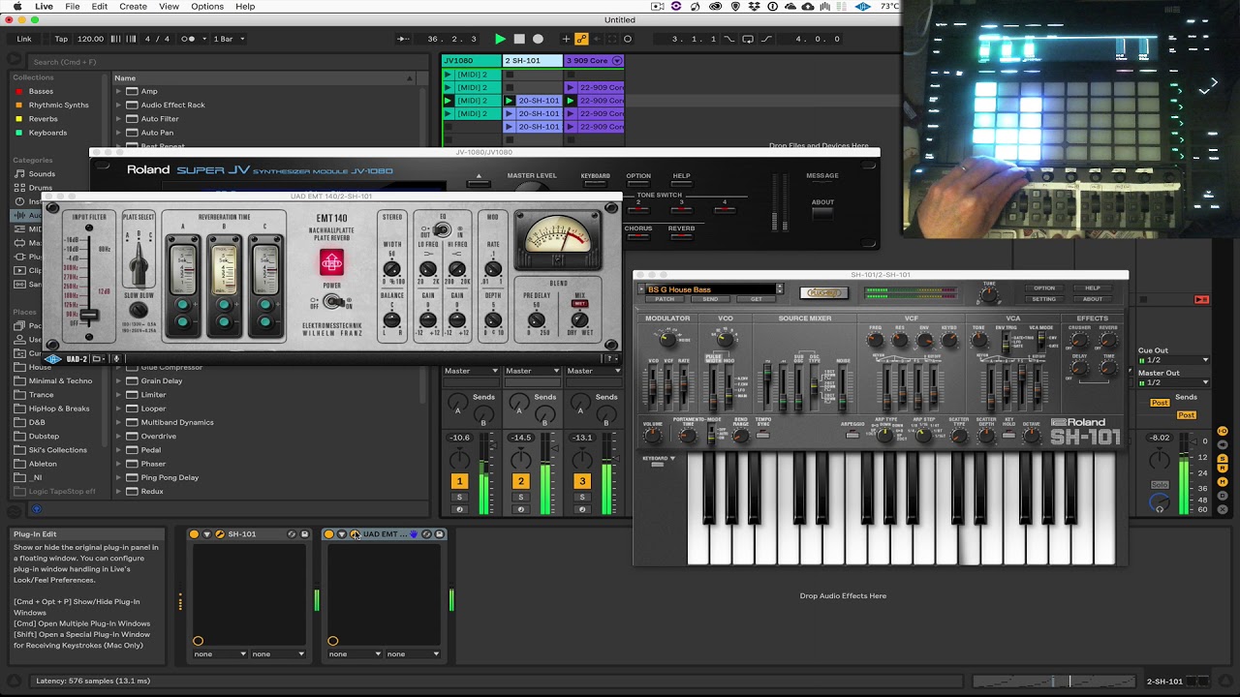Viewport: 1240px width, 697px height.
Task: Toggle the MIDI Arrangement Overdub plus button
Action: pos(566,39)
